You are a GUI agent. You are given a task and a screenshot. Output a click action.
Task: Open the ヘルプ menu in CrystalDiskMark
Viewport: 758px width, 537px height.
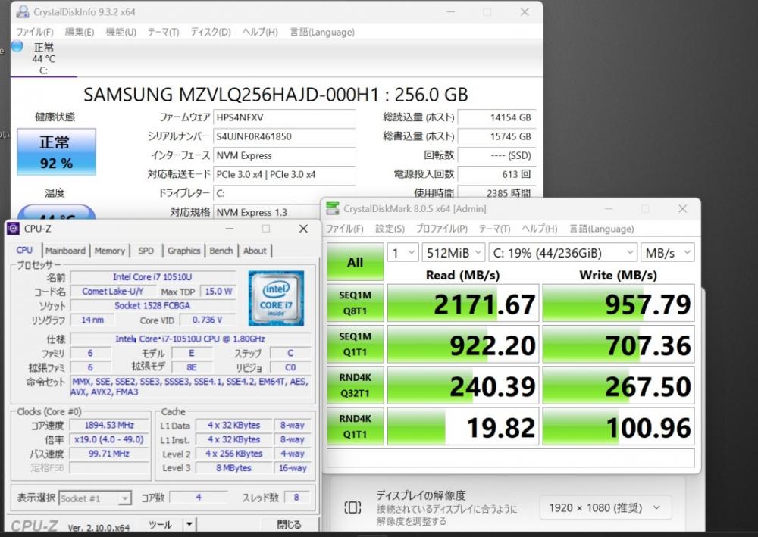(x=540, y=229)
